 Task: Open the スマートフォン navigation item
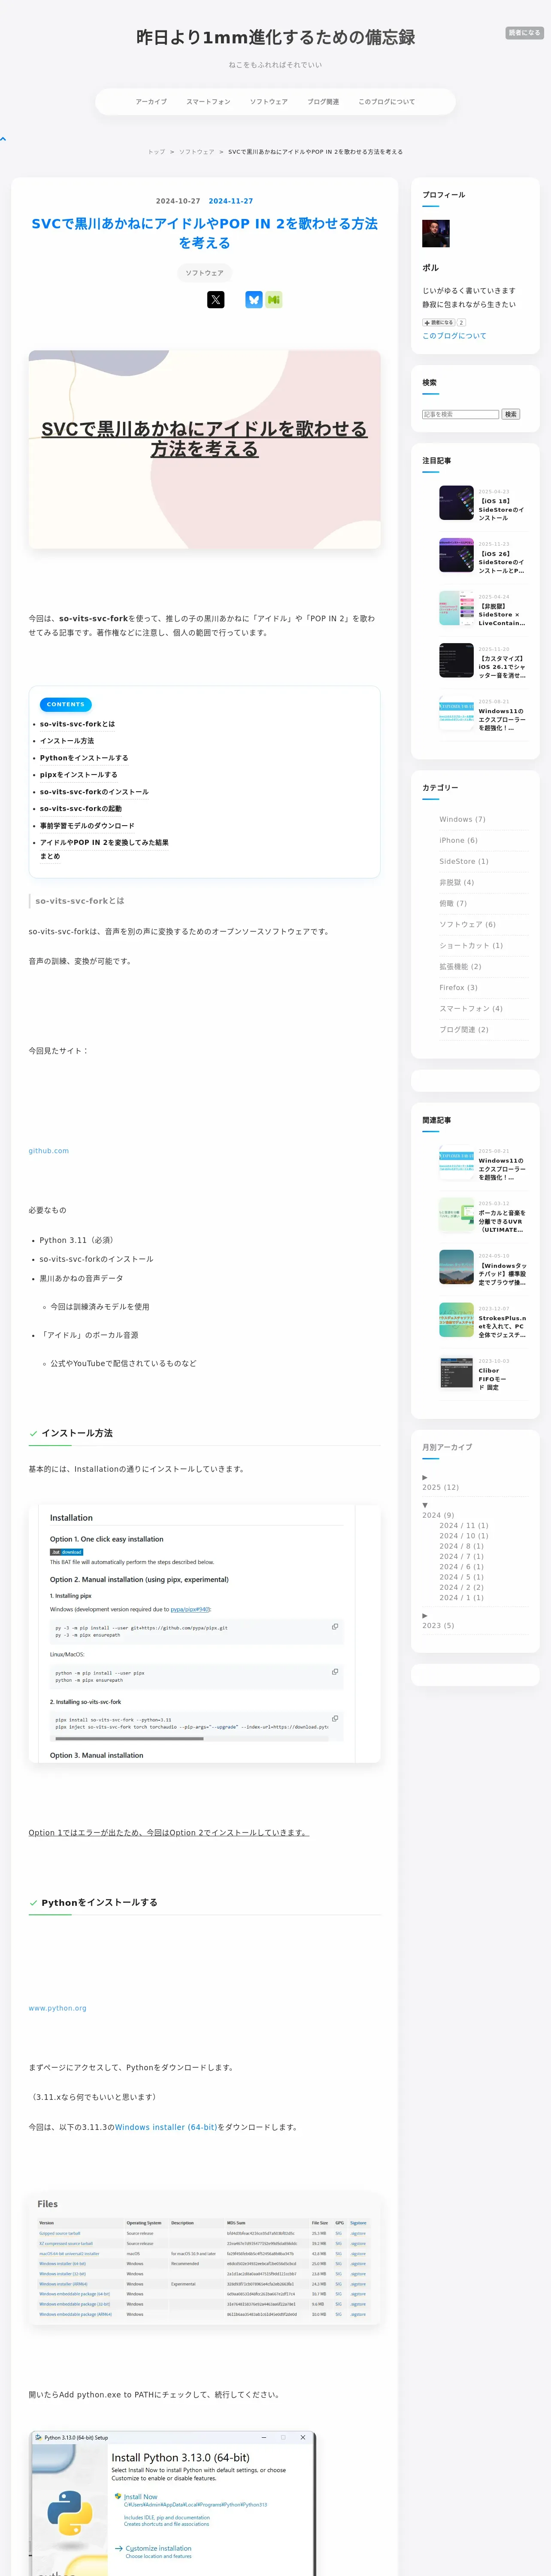pyautogui.click(x=208, y=102)
